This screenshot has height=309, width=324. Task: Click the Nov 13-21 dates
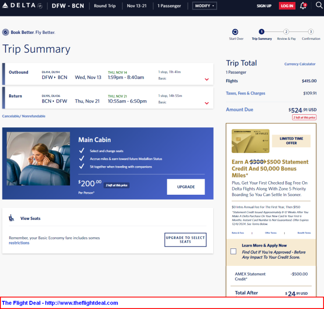pos(136,6)
